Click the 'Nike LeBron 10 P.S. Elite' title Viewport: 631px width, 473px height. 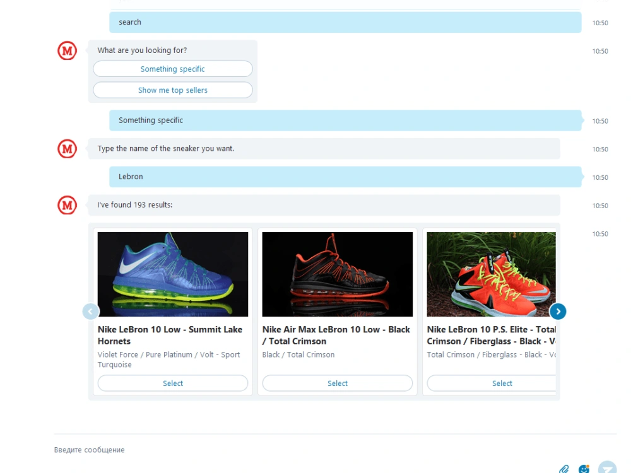[492, 335]
